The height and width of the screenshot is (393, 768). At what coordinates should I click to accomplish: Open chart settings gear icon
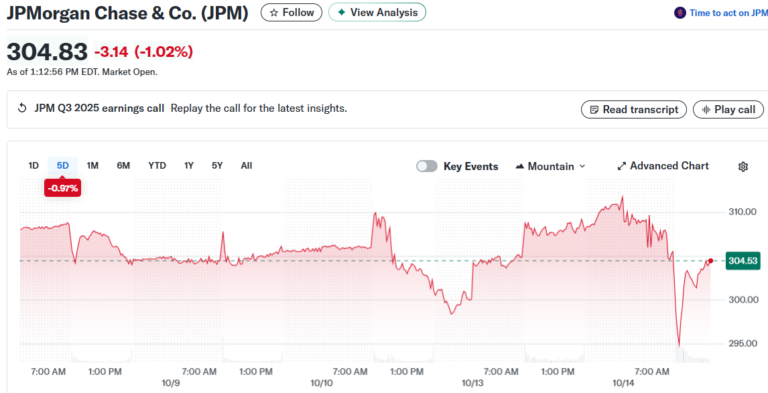[x=743, y=167]
